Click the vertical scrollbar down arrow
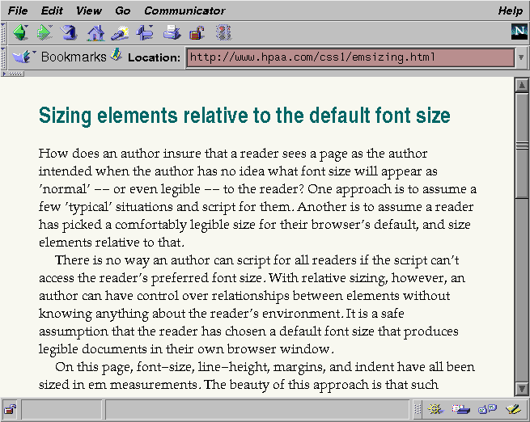Screen dimensions: 530x422 pyautogui.click(x=522, y=390)
